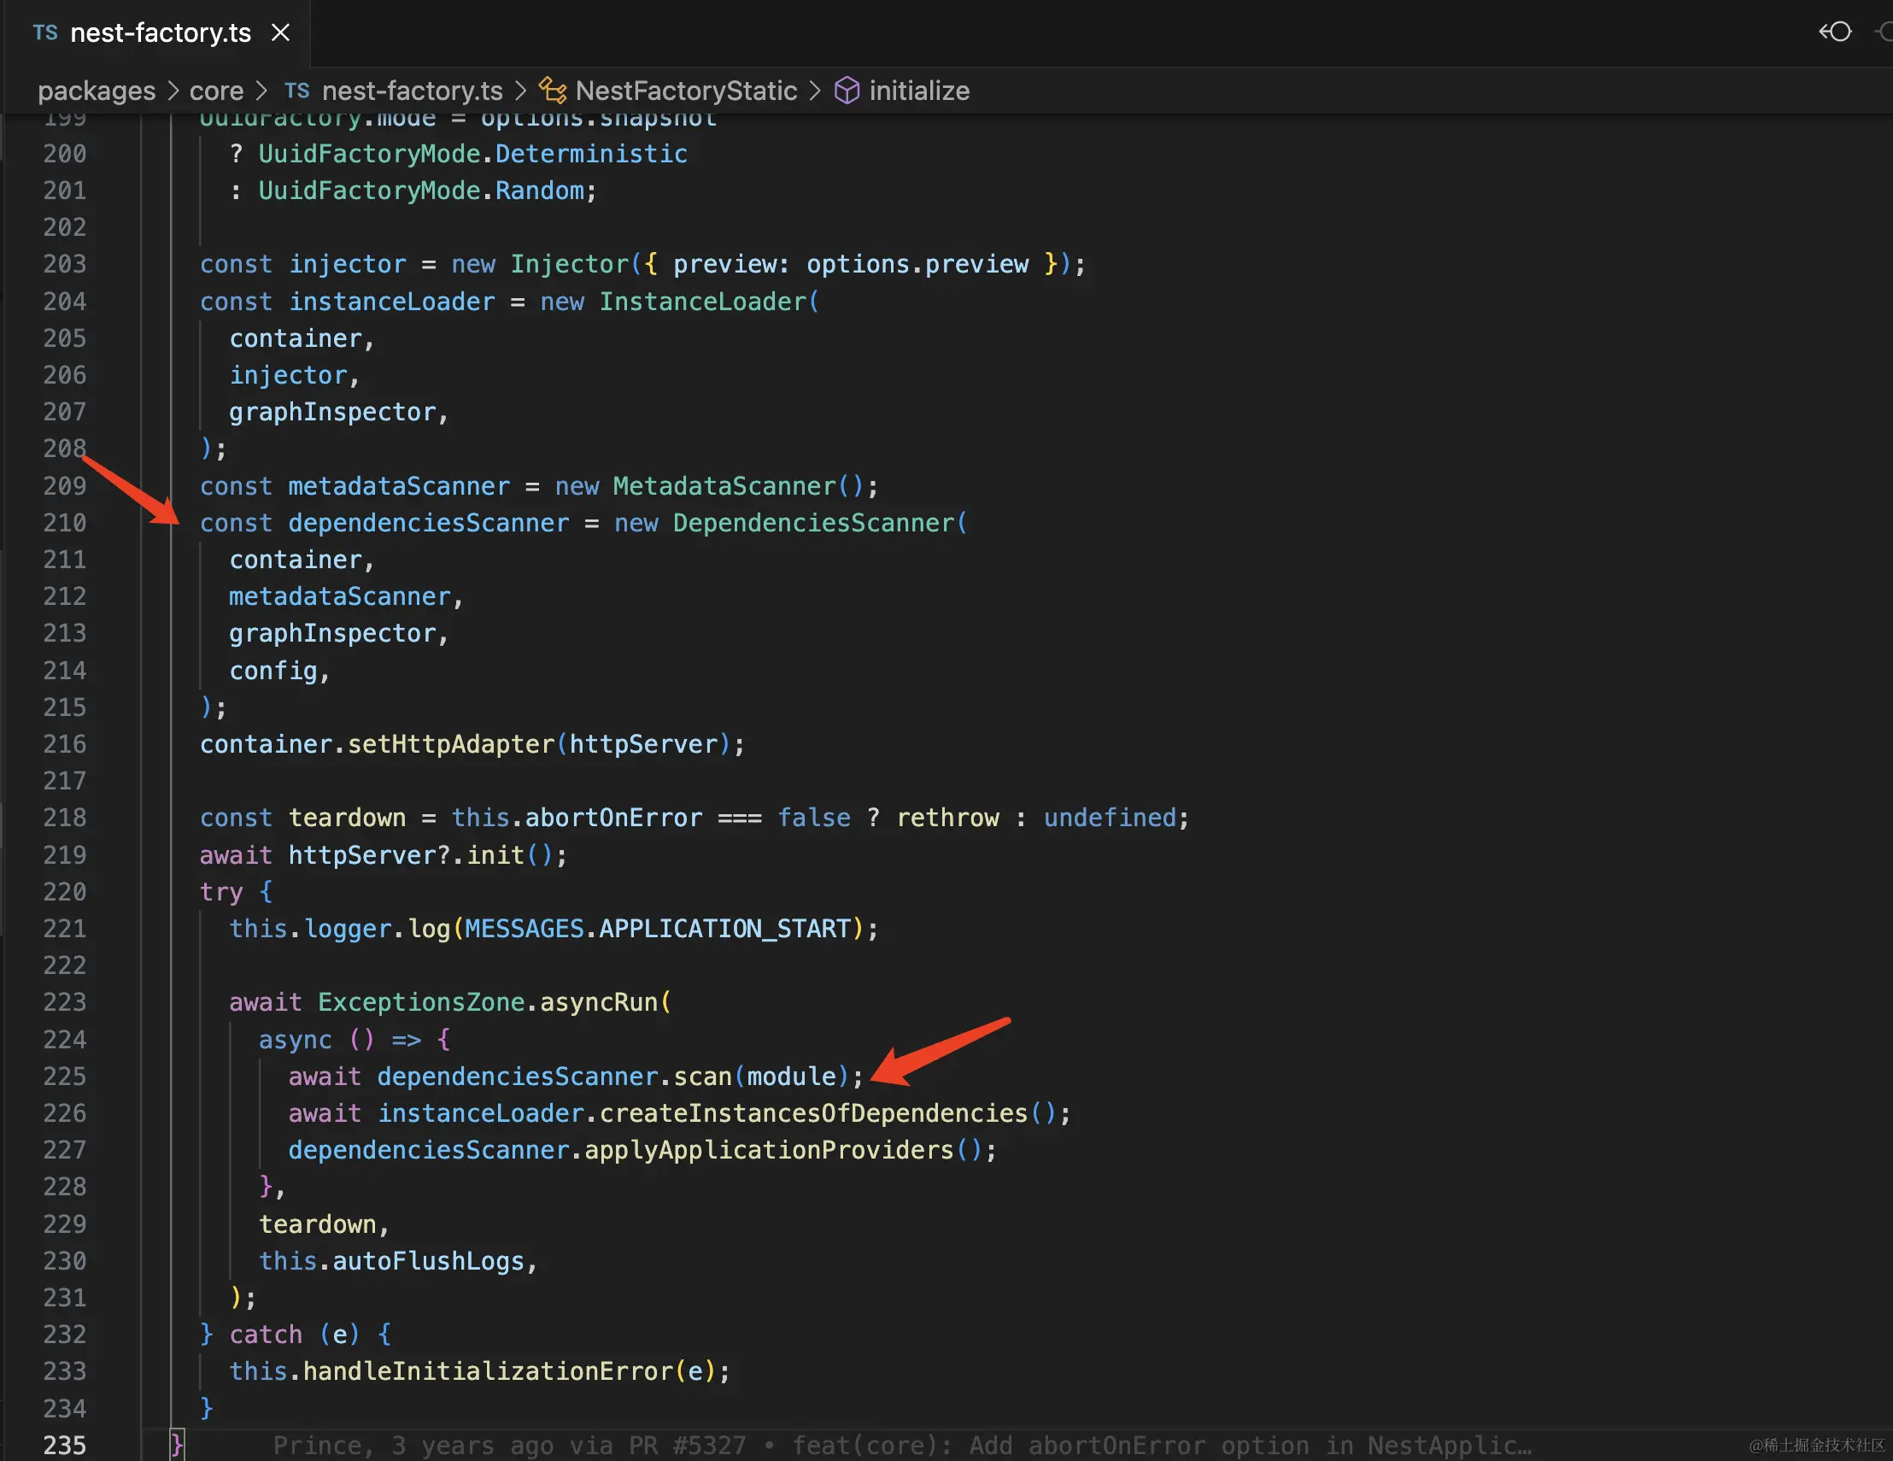This screenshot has width=1893, height=1461.
Task: Click the chevron after NestFactoryStatic breadcrumb
Action: click(x=815, y=91)
